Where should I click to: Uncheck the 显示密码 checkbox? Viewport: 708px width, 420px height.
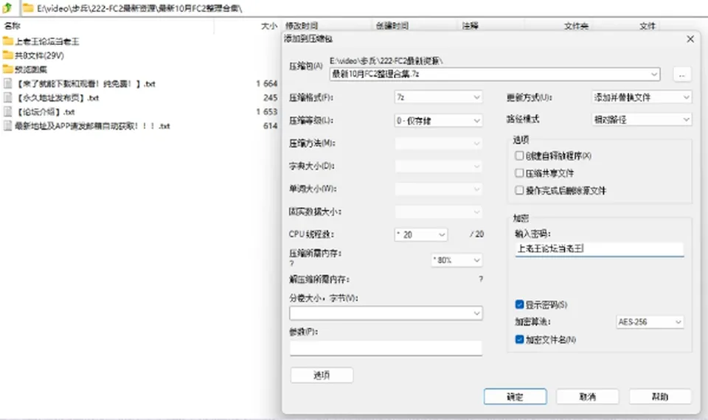519,304
